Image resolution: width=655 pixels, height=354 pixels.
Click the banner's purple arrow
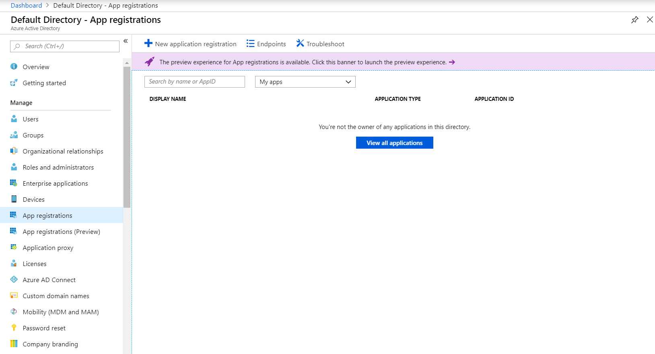(452, 62)
